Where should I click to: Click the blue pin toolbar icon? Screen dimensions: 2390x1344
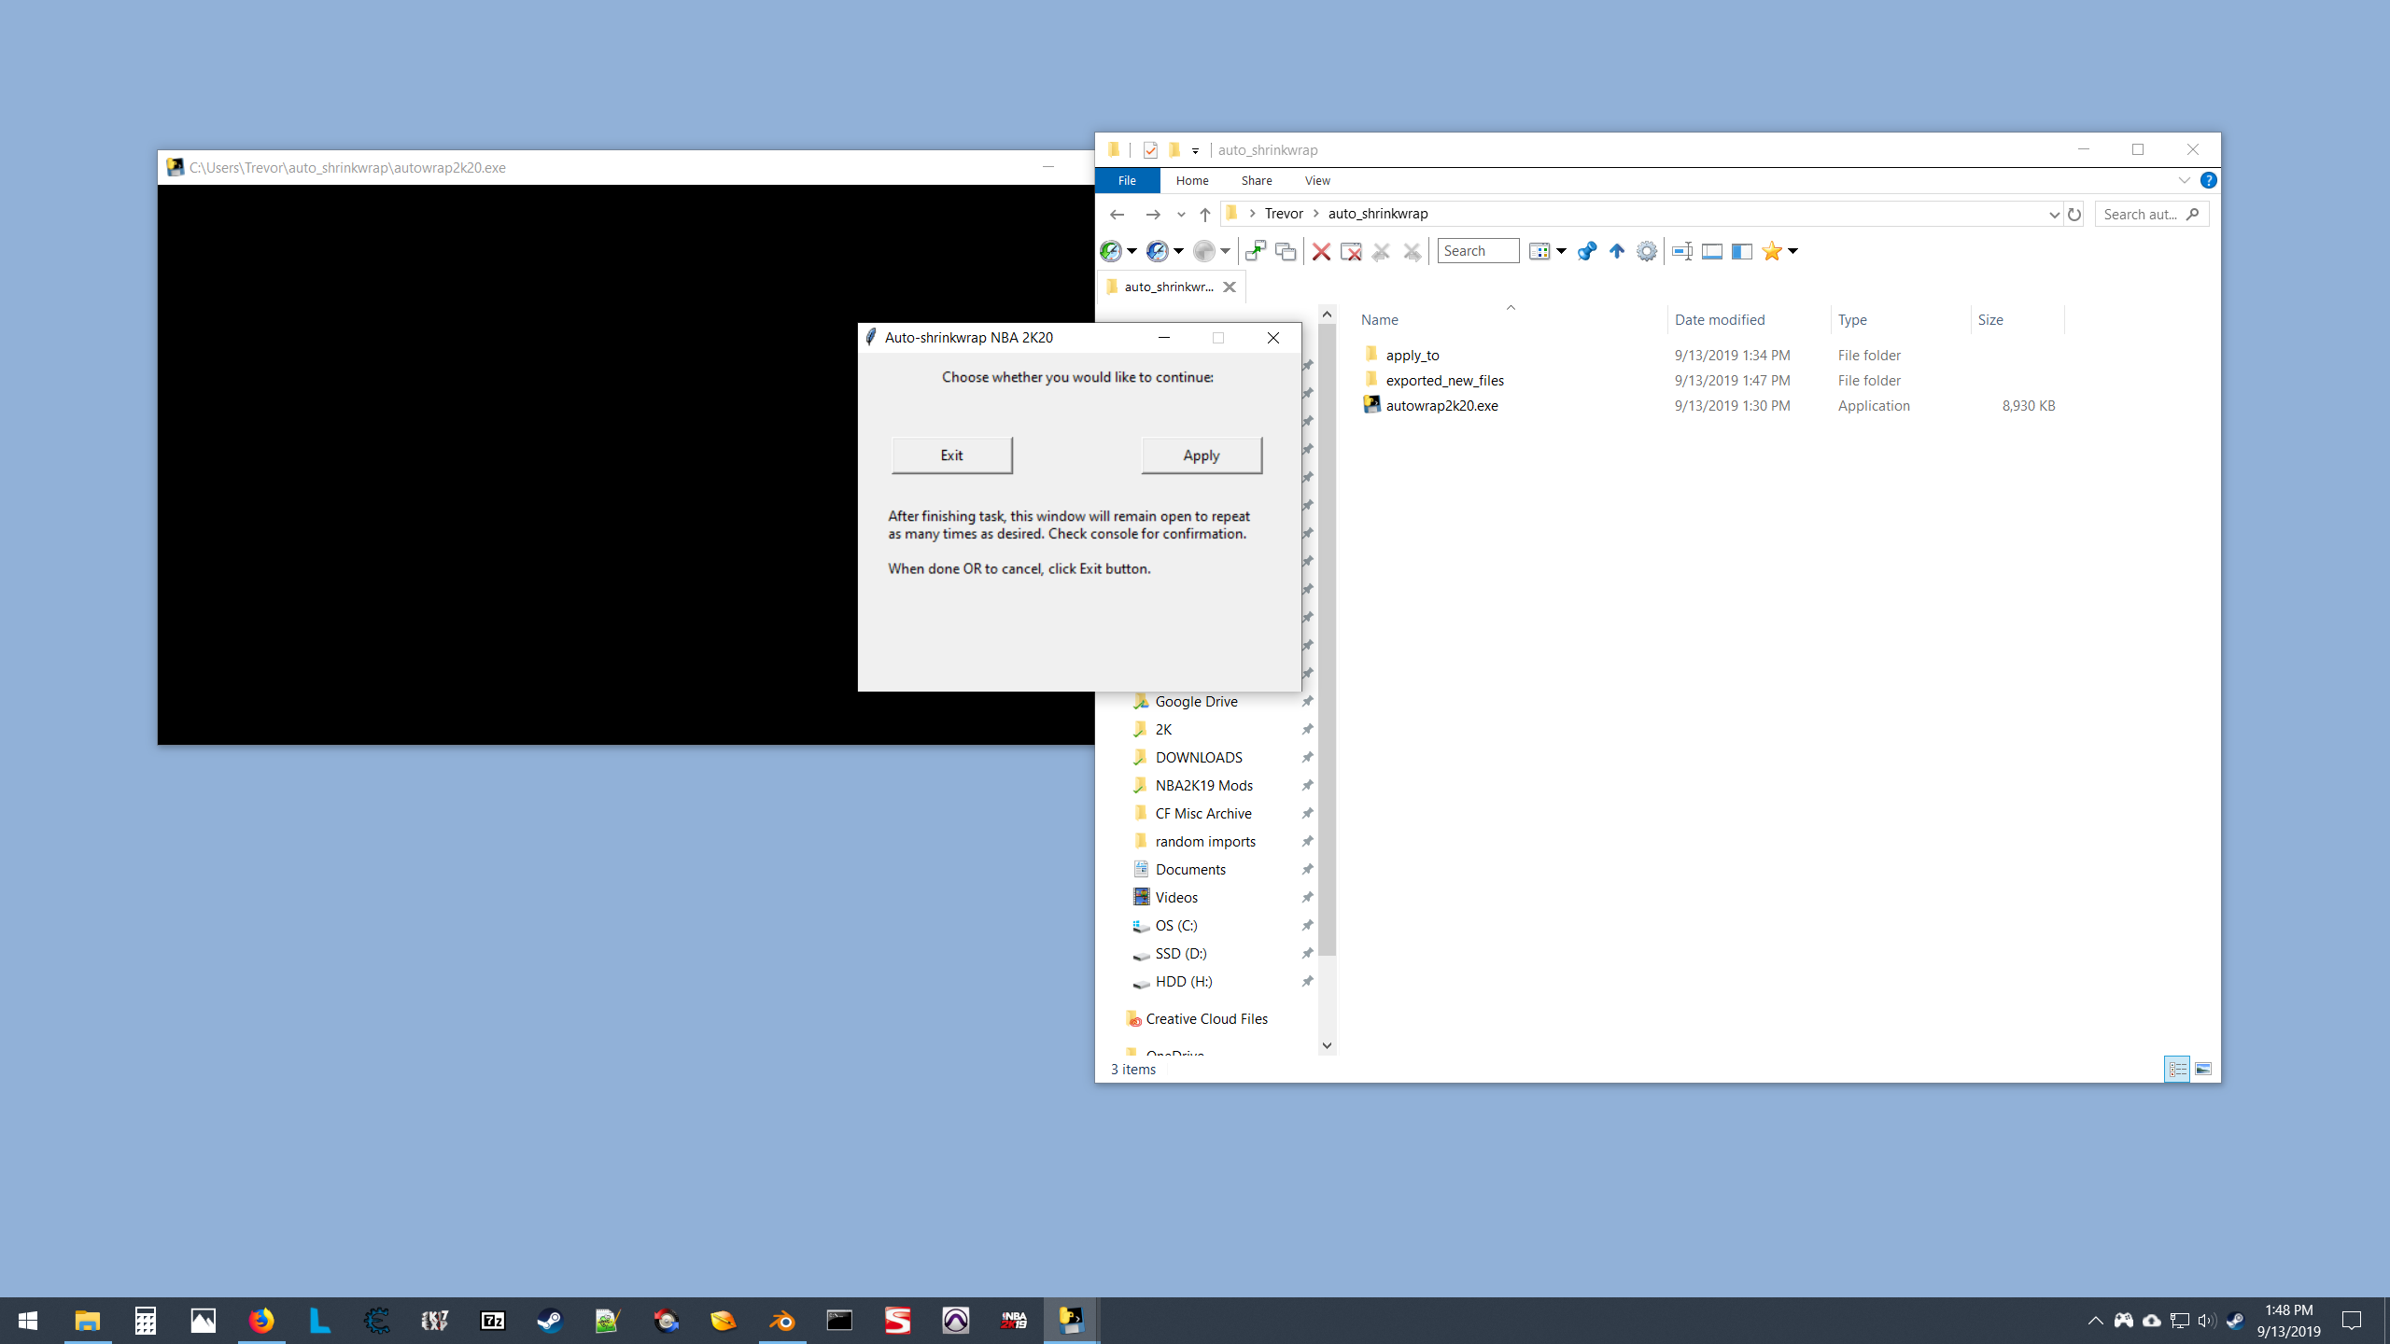point(1586,251)
